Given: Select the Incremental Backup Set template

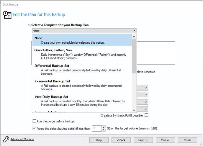Looking at the screenshot, I should pyautogui.click(x=82, y=85).
